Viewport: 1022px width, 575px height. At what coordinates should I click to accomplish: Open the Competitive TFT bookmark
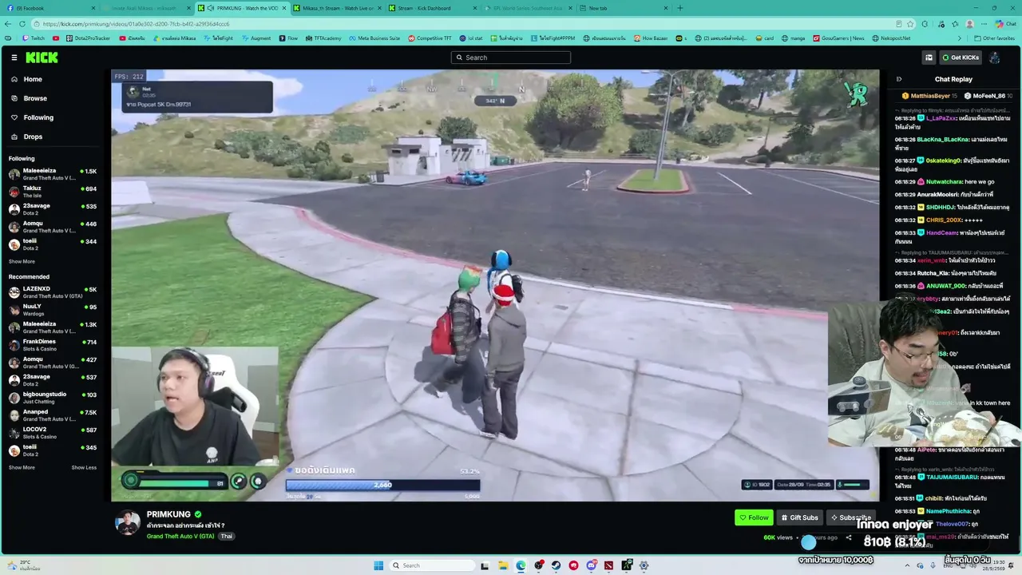tap(430, 38)
